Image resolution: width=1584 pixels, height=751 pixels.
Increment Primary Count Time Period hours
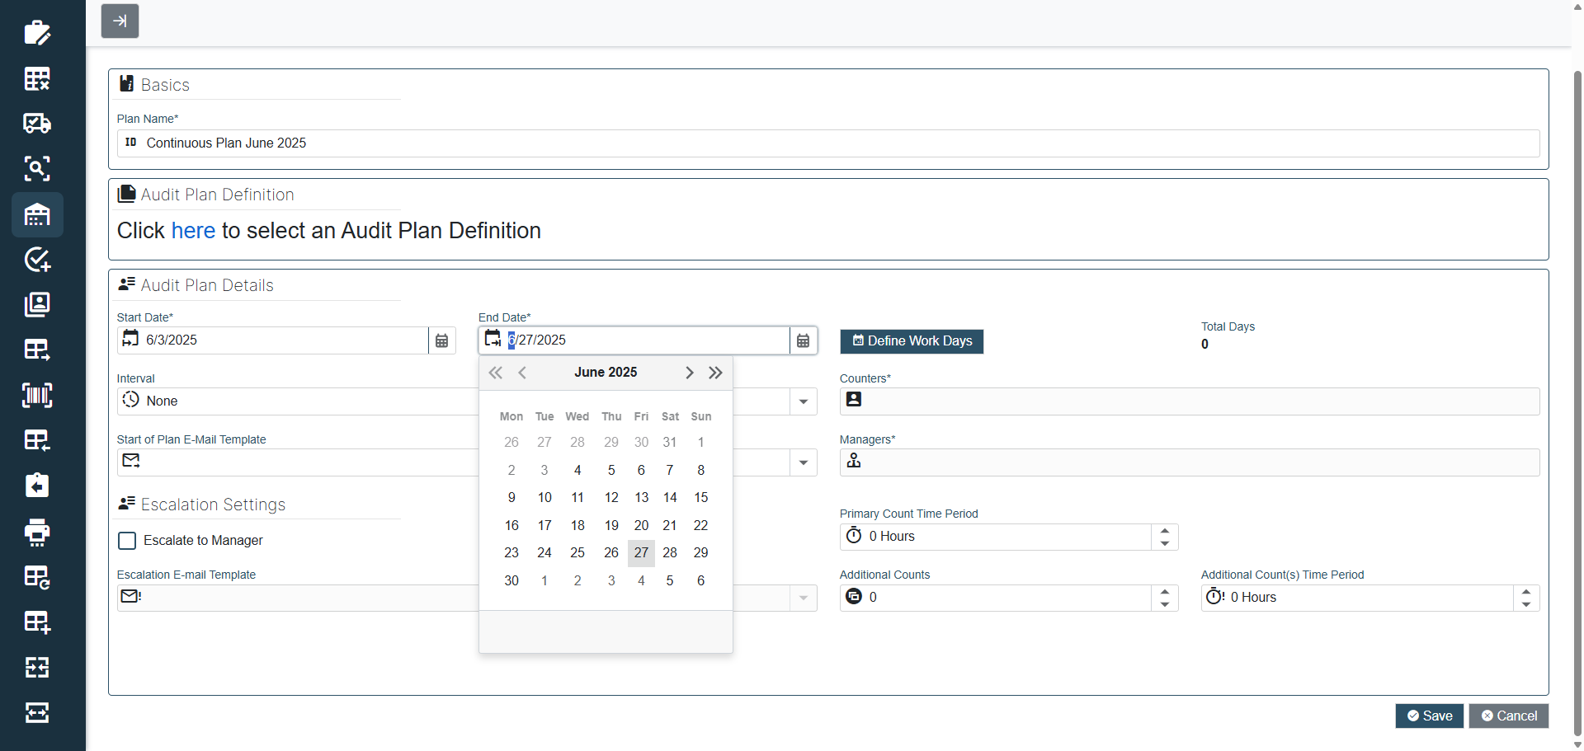click(x=1164, y=531)
